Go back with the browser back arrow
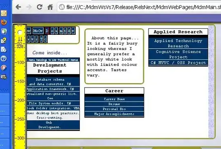The width and height of the screenshot is (221, 149). [x=18, y=7]
